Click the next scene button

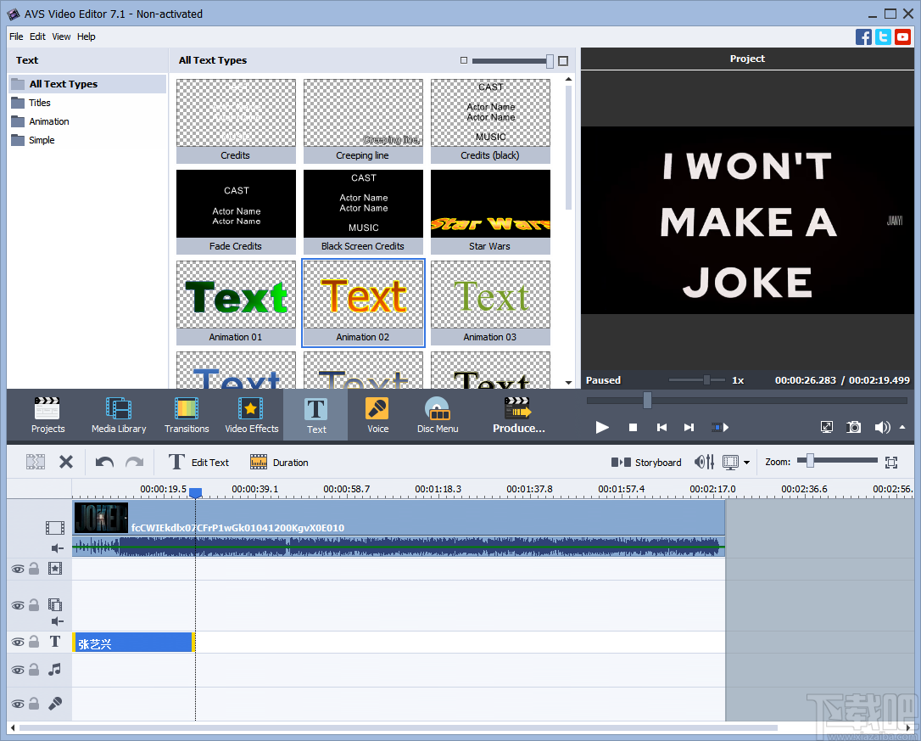[720, 428]
